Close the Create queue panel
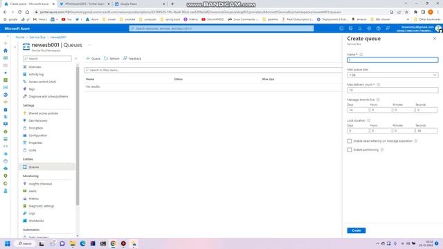 pos(435,39)
